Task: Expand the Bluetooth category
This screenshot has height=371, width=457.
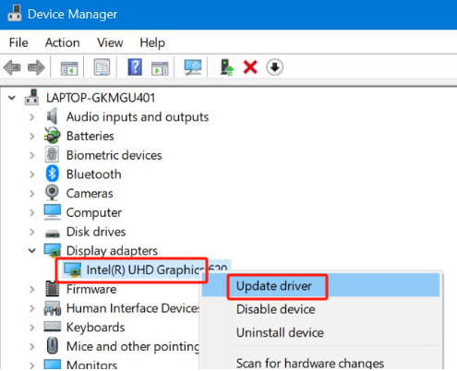Action: [x=32, y=174]
